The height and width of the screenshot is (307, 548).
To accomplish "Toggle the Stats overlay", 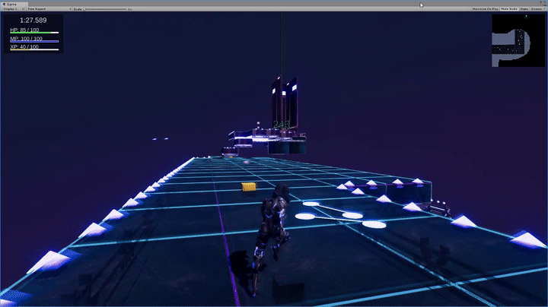I will click(x=524, y=8).
